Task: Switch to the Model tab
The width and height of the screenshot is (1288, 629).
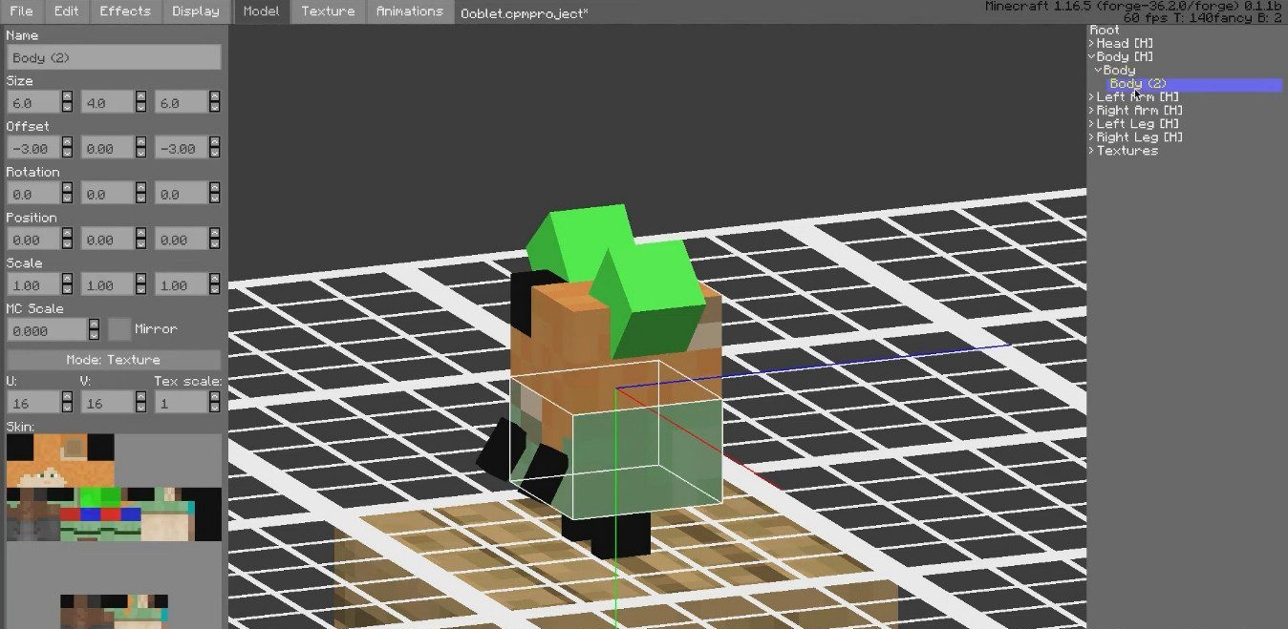Action: [262, 11]
